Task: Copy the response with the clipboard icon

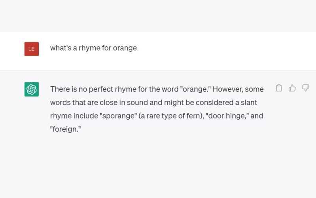Action: 279,88
